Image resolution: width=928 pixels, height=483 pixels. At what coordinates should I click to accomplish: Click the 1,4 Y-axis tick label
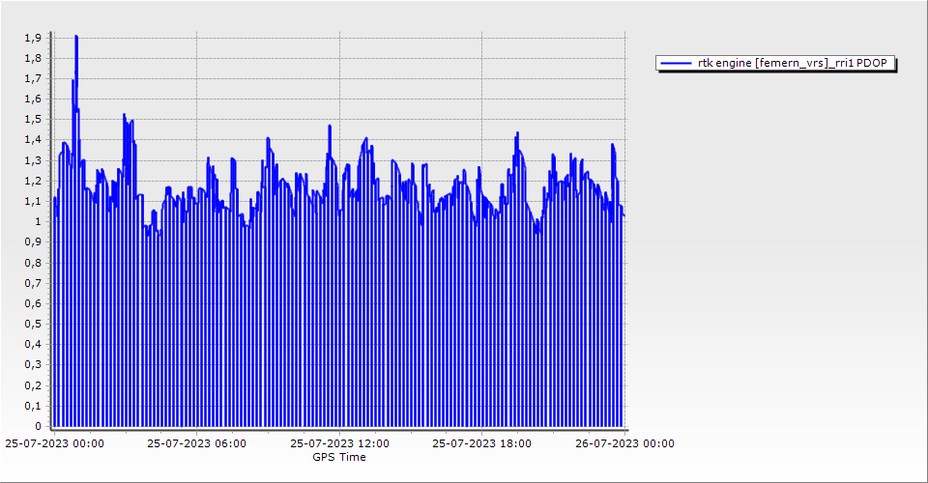pyautogui.click(x=33, y=140)
